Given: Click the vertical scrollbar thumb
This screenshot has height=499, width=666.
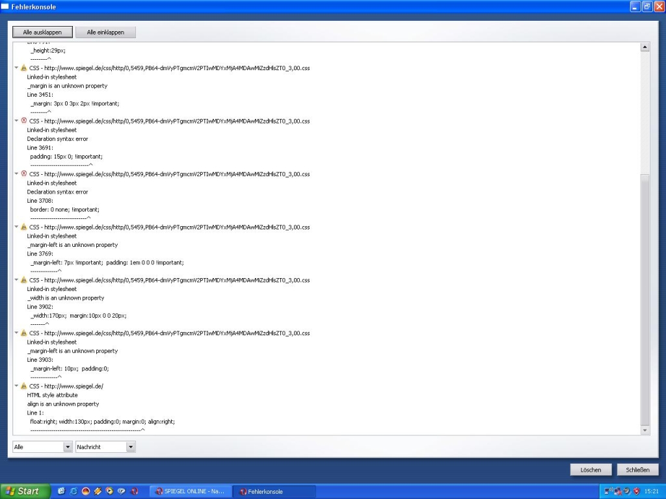Looking at the screenshot, I should click(645, 299).
